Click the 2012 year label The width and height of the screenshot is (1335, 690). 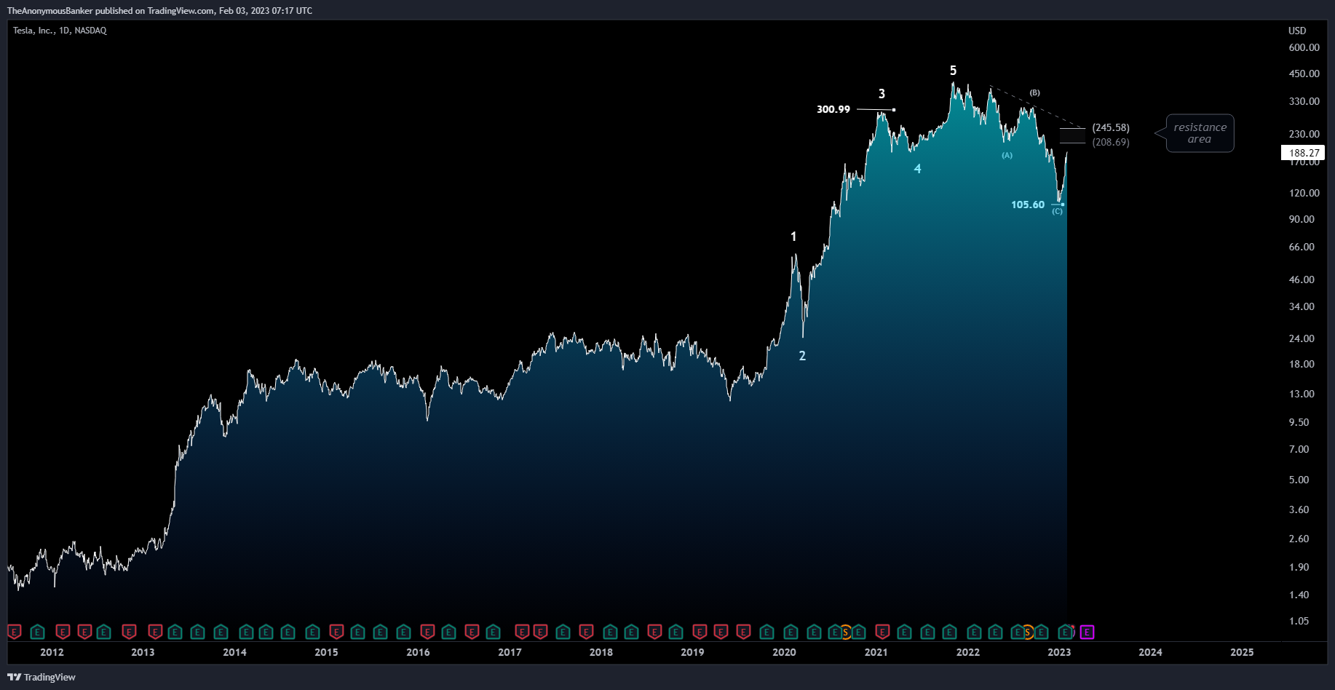[52, 652]
